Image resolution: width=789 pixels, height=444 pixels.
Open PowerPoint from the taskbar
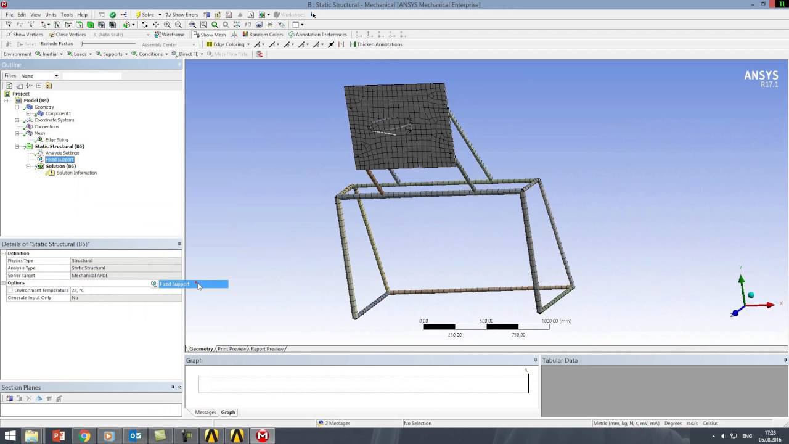click(x=59, y=436)
